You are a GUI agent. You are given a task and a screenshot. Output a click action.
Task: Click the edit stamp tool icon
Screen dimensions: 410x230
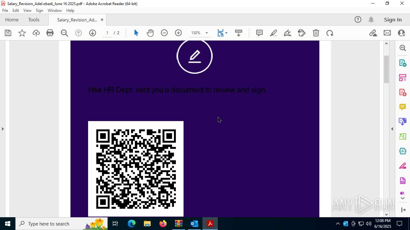pos(302,33)
